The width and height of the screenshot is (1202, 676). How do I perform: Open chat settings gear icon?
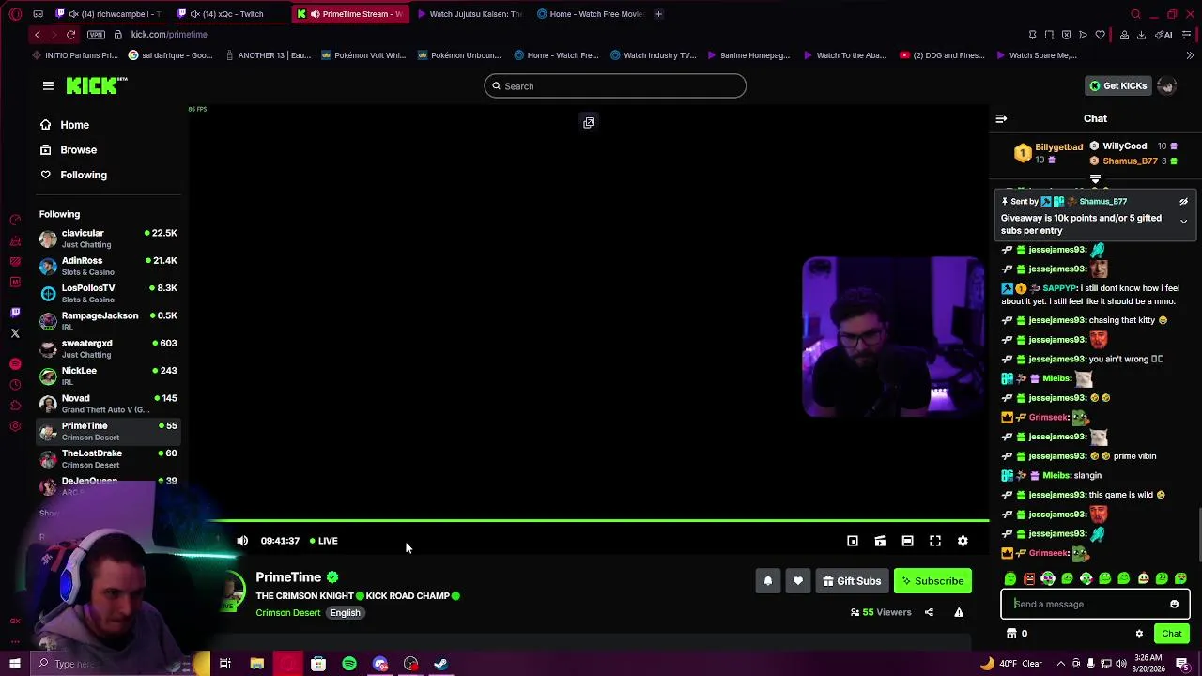pyautogui.click(x=1139, y=634)
